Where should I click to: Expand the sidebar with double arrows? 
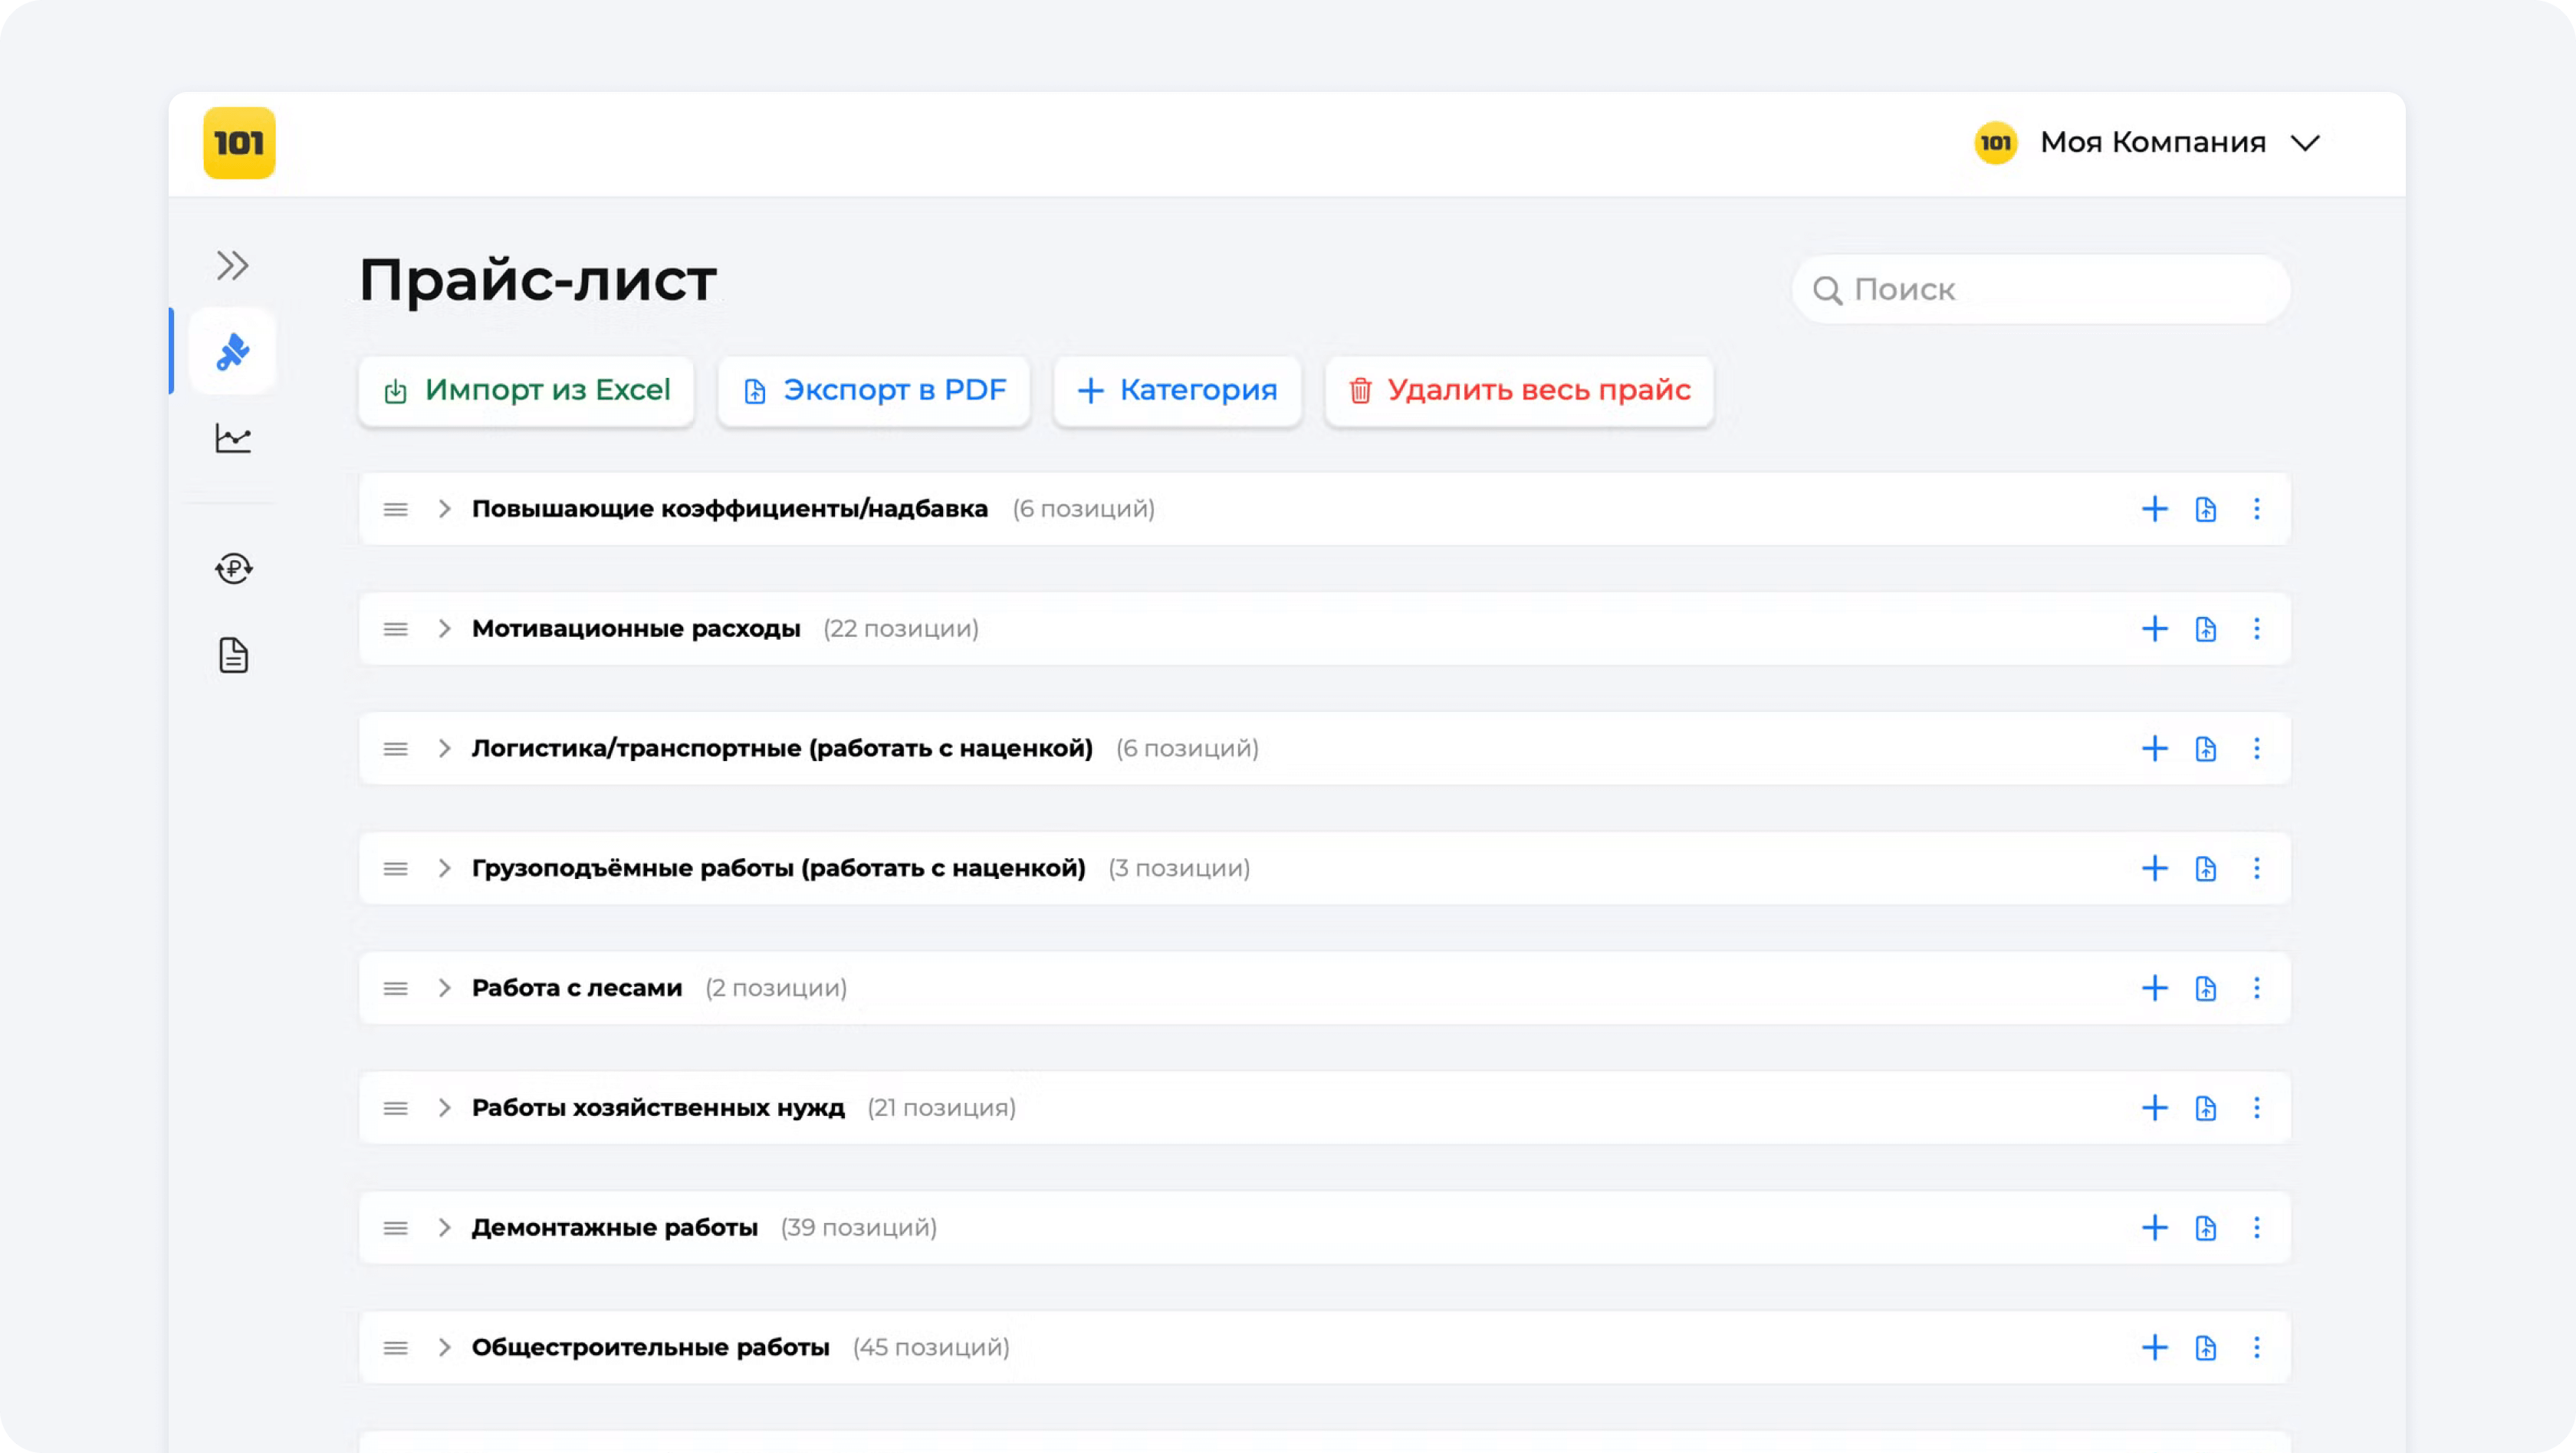233,266
